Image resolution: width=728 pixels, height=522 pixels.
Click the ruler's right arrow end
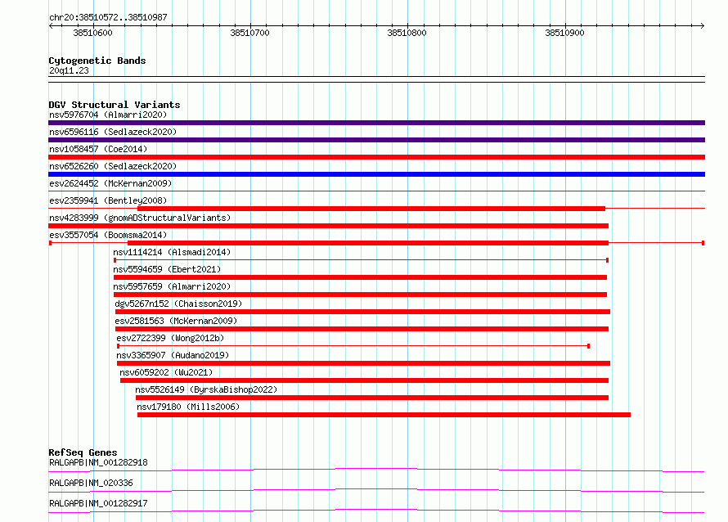pyautogui.click(x=702, y=25)
